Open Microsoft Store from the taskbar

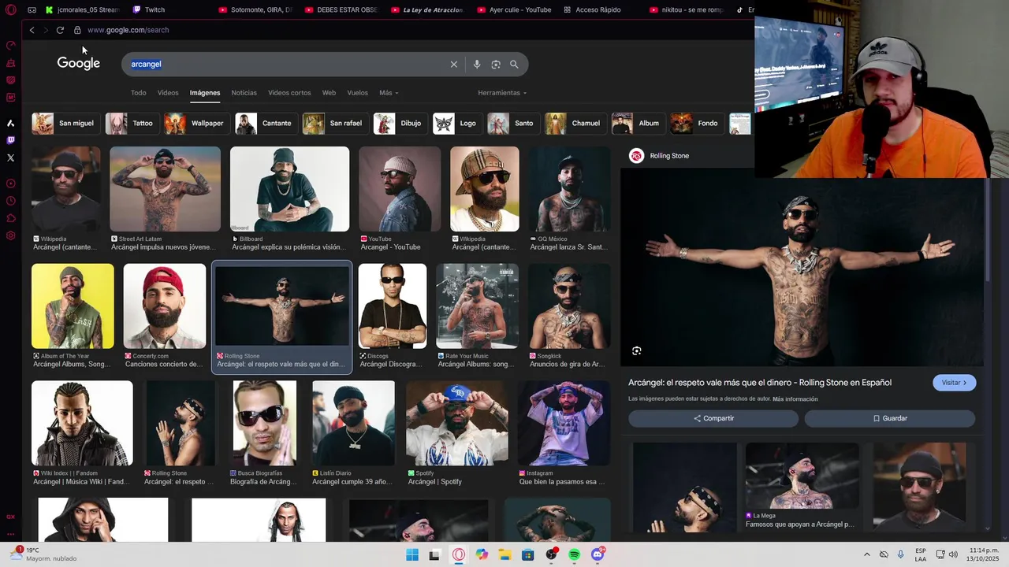click(528, 555)
